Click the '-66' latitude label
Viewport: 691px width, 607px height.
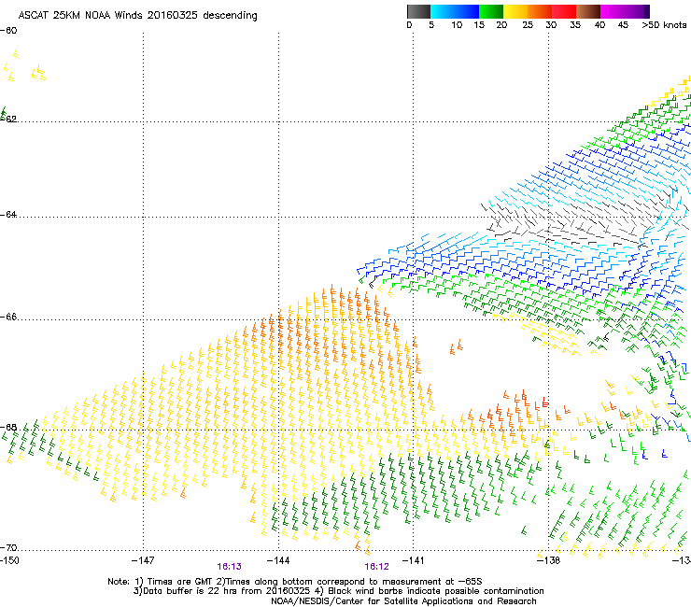pyautogui.click(x=8, y=317)
